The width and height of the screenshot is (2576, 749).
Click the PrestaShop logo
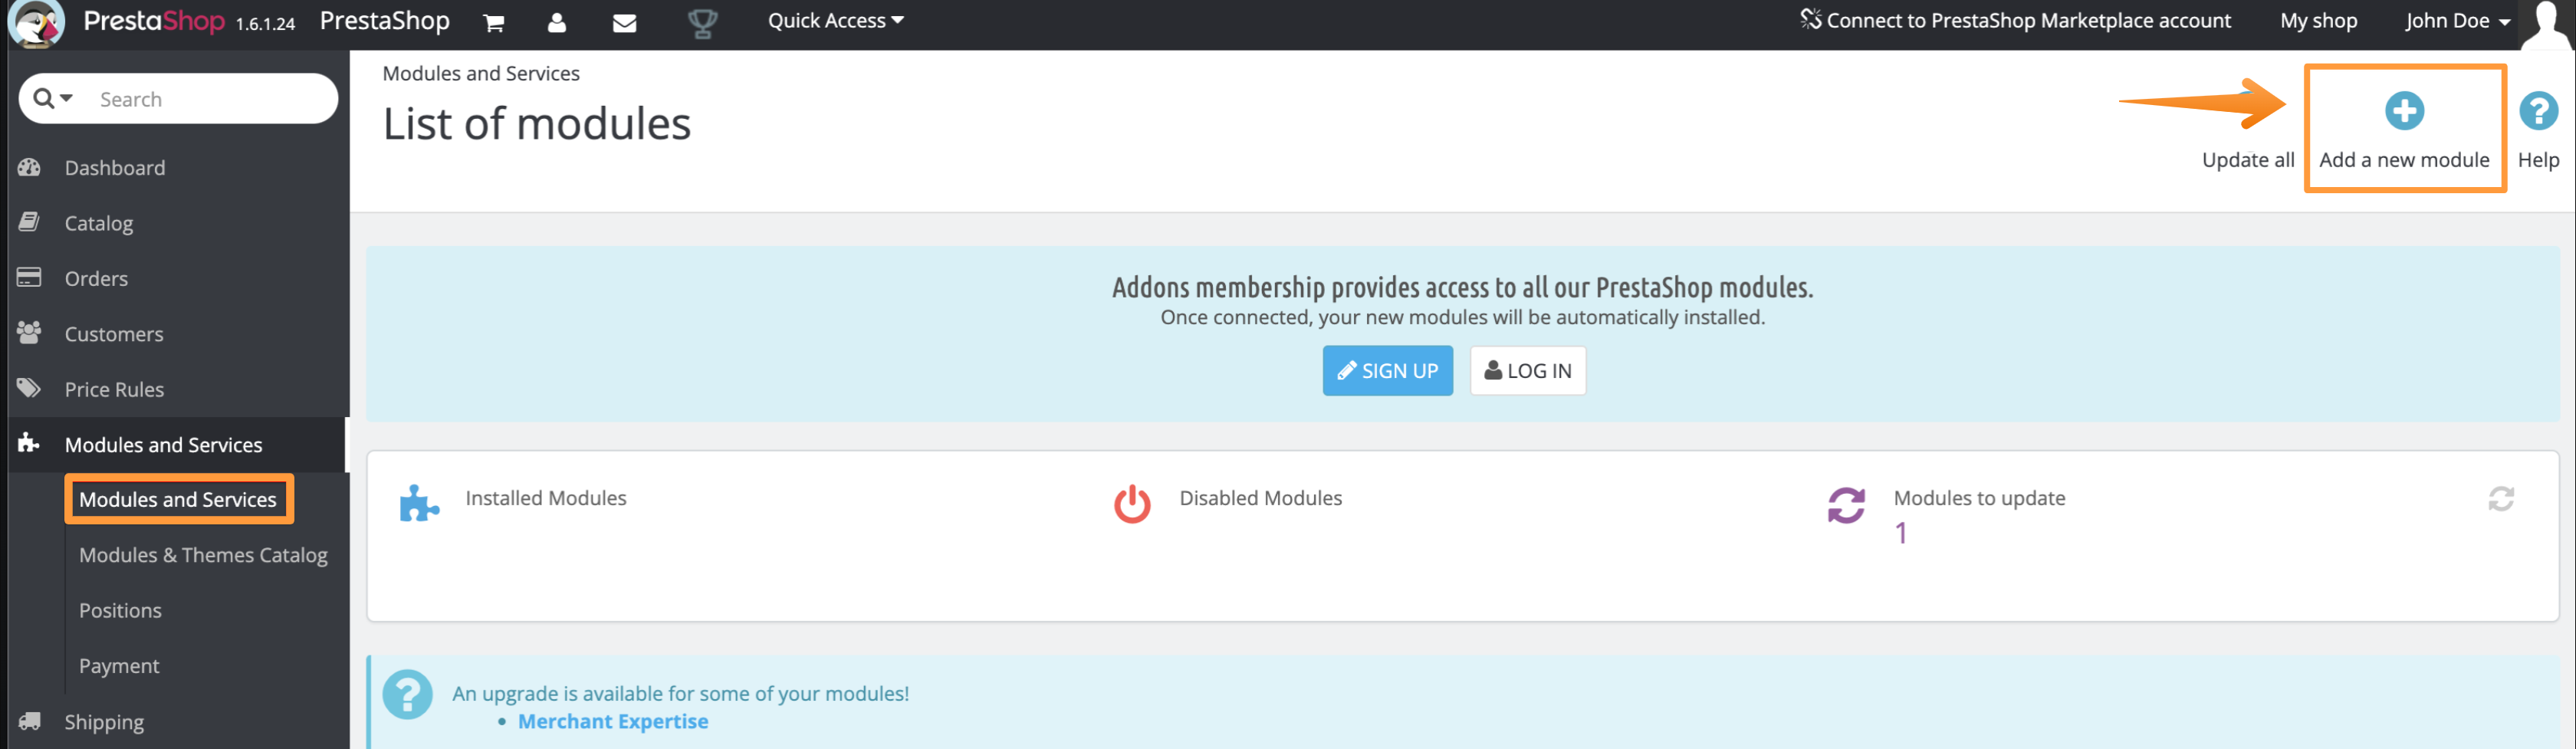click(36, 22)
